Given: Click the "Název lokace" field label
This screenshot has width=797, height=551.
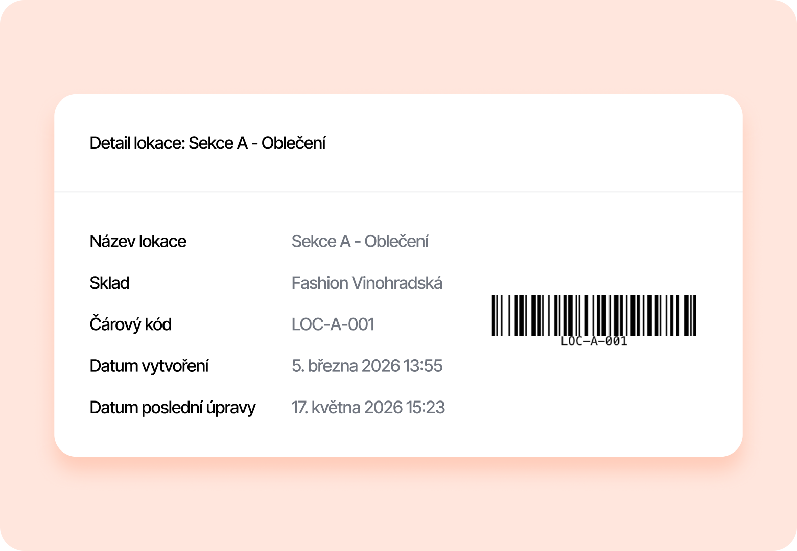Looking at the screenshot, I should tap(138, 241).
